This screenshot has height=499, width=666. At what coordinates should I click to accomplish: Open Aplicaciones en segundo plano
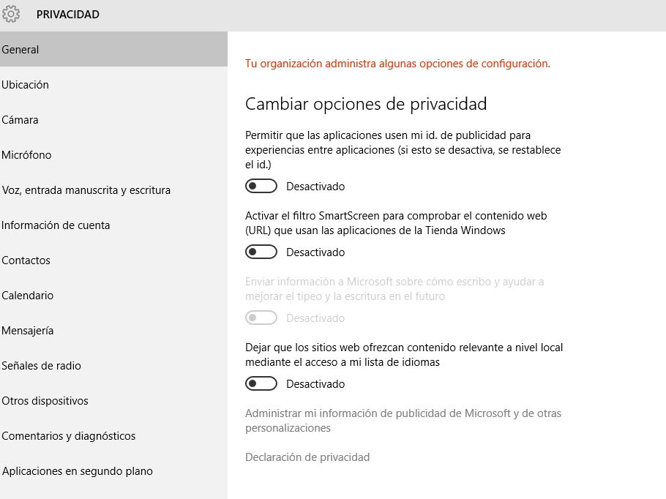78,471
